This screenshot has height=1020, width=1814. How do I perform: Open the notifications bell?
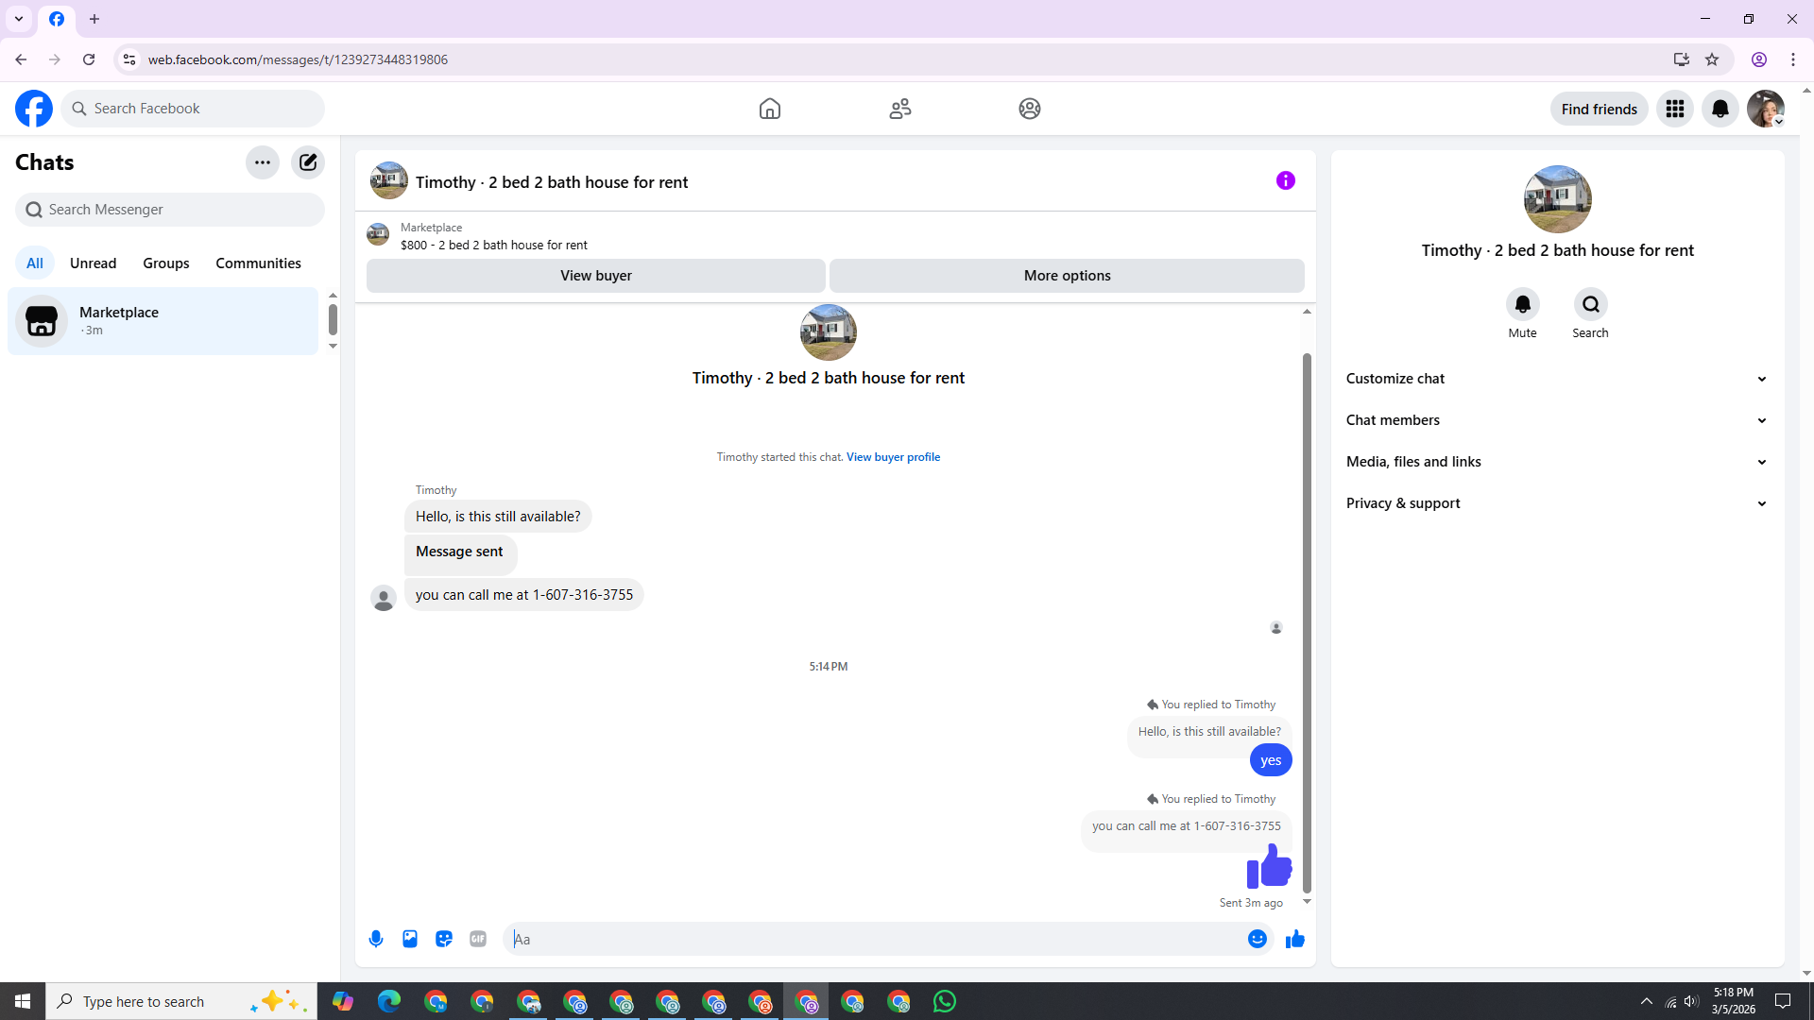1720,109
